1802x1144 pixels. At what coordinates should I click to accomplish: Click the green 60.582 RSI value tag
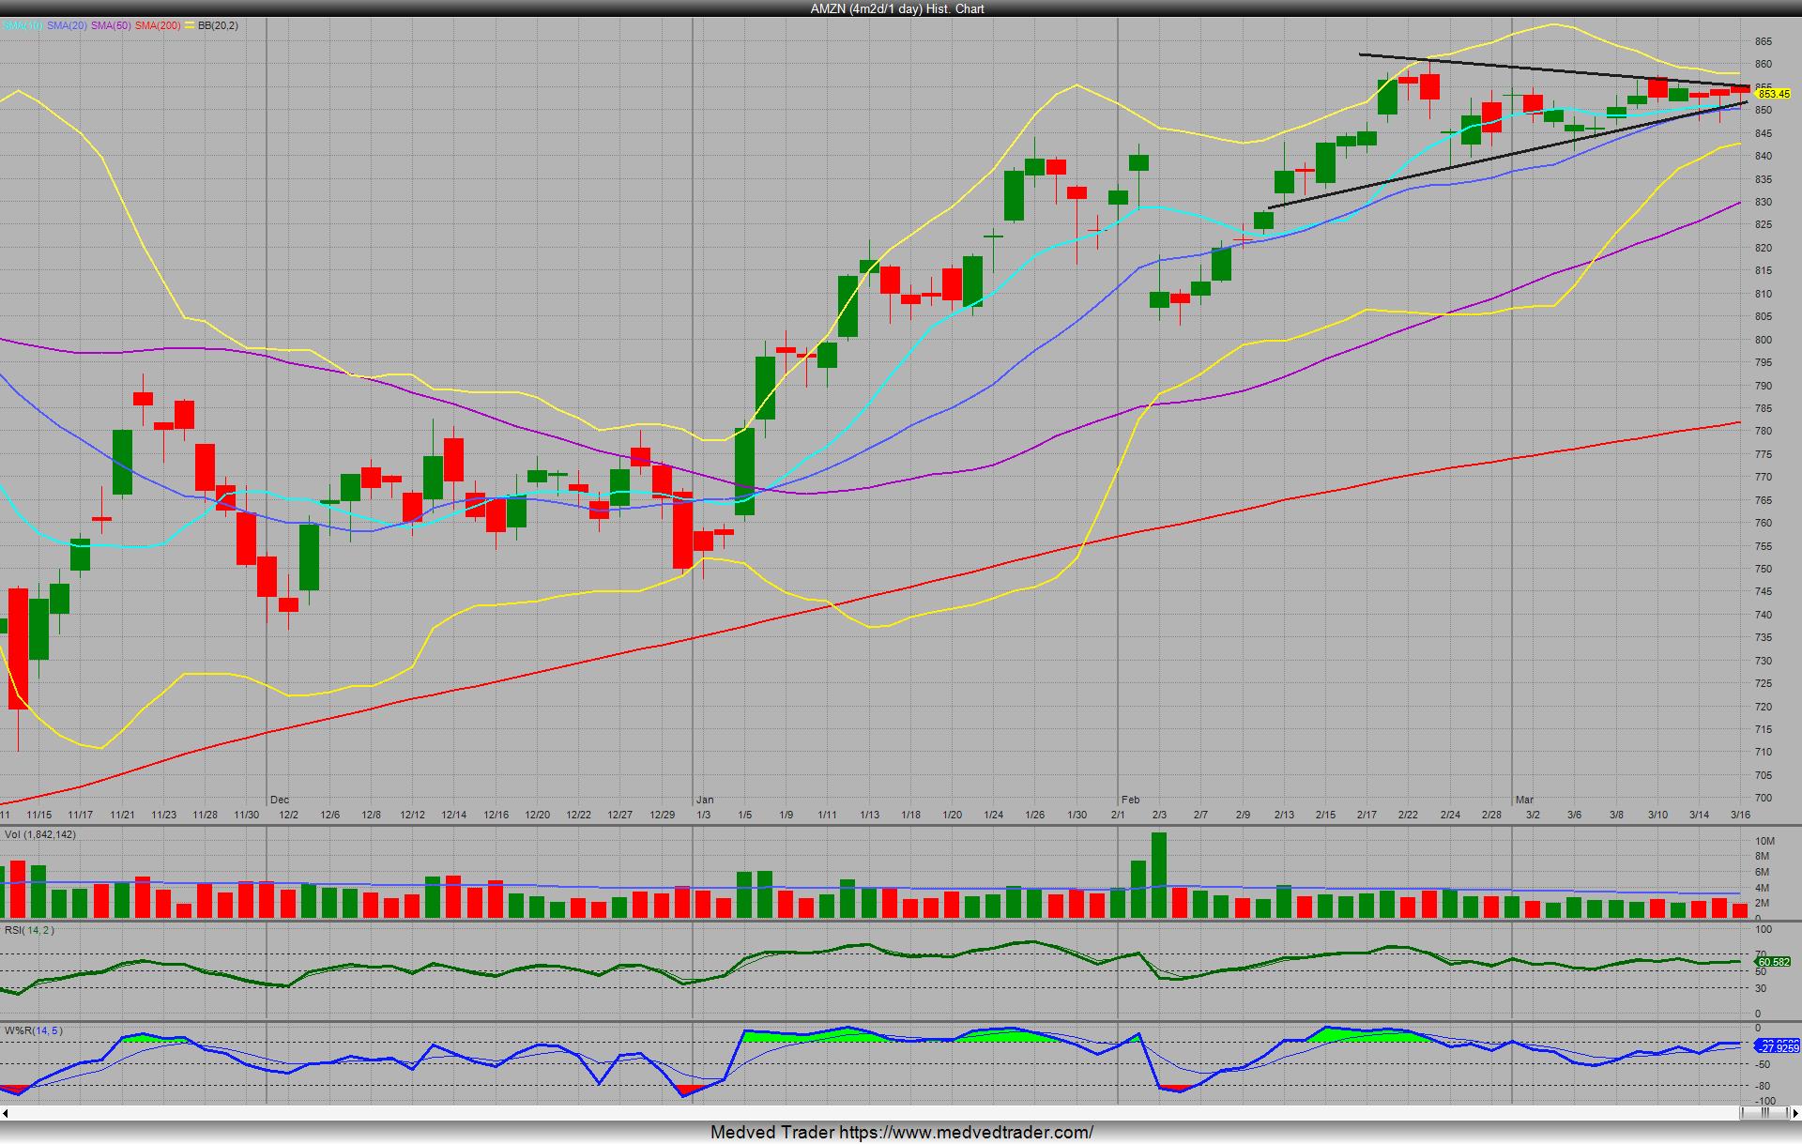[1773, 962]
